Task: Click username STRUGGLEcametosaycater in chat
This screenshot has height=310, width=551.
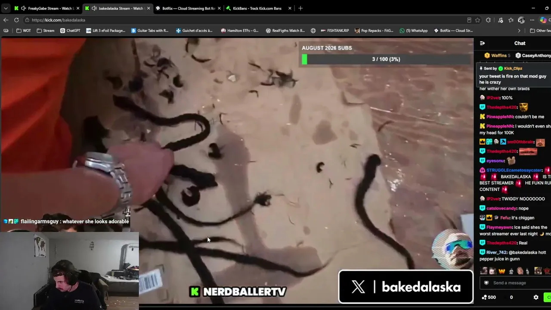Action: pos(514,170)
